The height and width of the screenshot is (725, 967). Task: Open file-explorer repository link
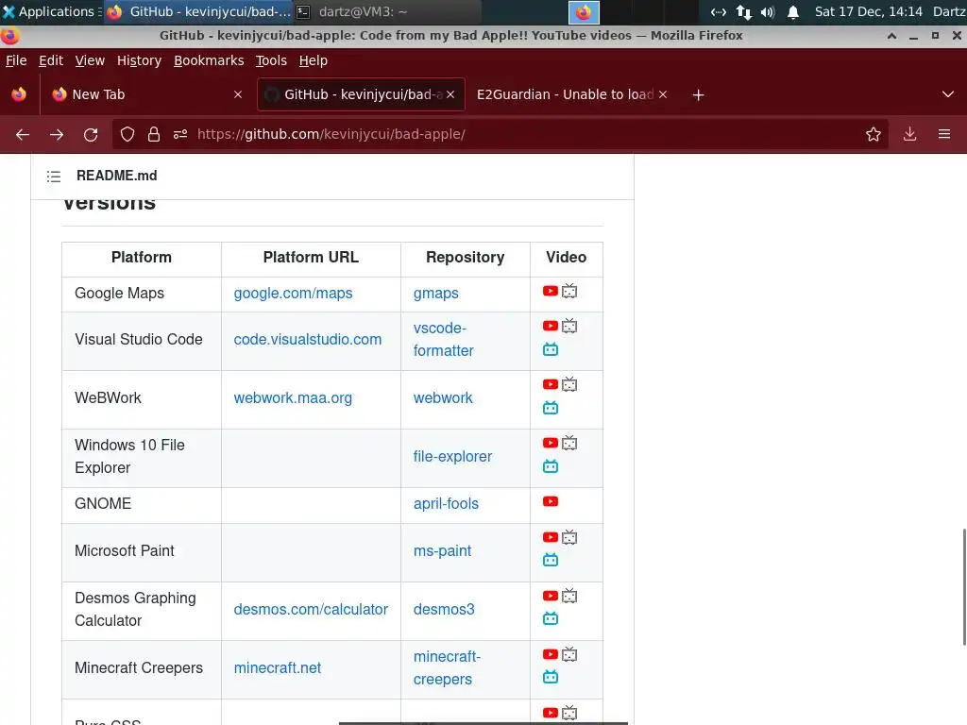click(x=452, y=456)
